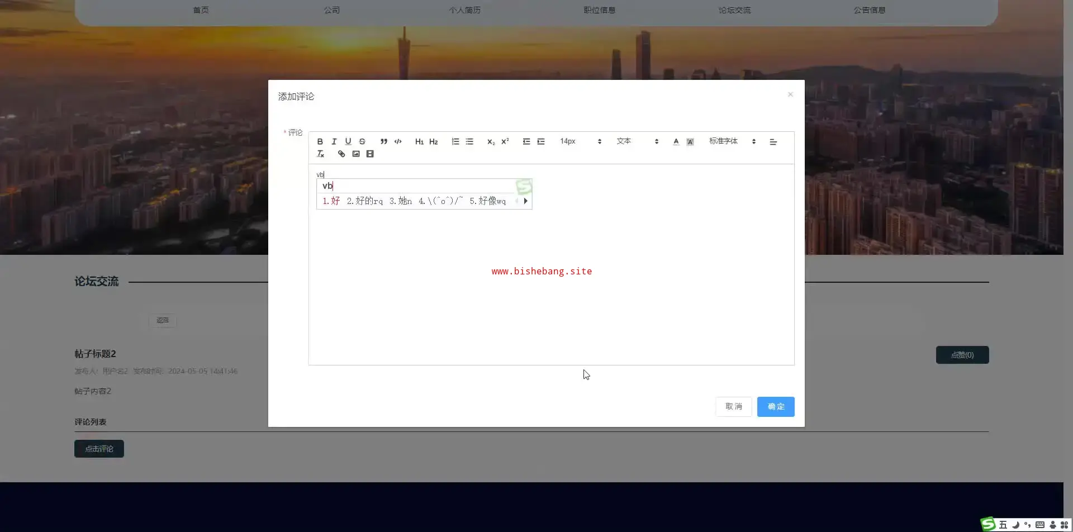Apply superscript formatting
The image size is (1073, 532).
click(505, 141)
